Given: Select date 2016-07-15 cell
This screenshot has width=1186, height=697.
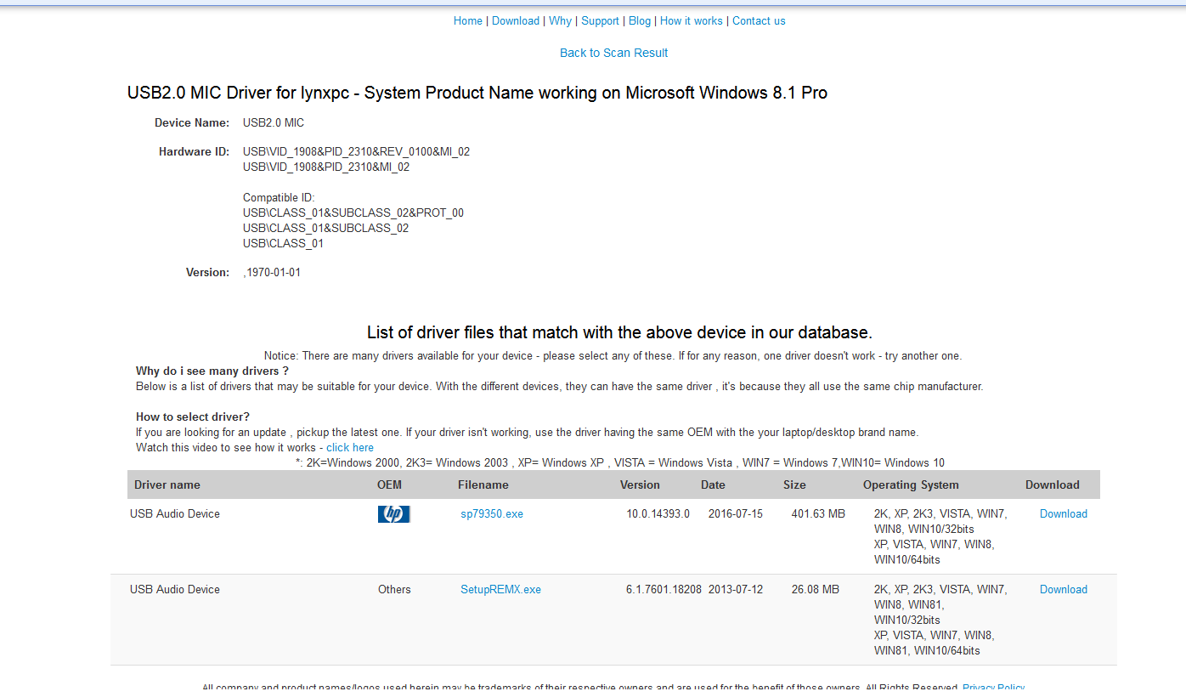Looking at the screenshot, I should click(x=736, y=514).
